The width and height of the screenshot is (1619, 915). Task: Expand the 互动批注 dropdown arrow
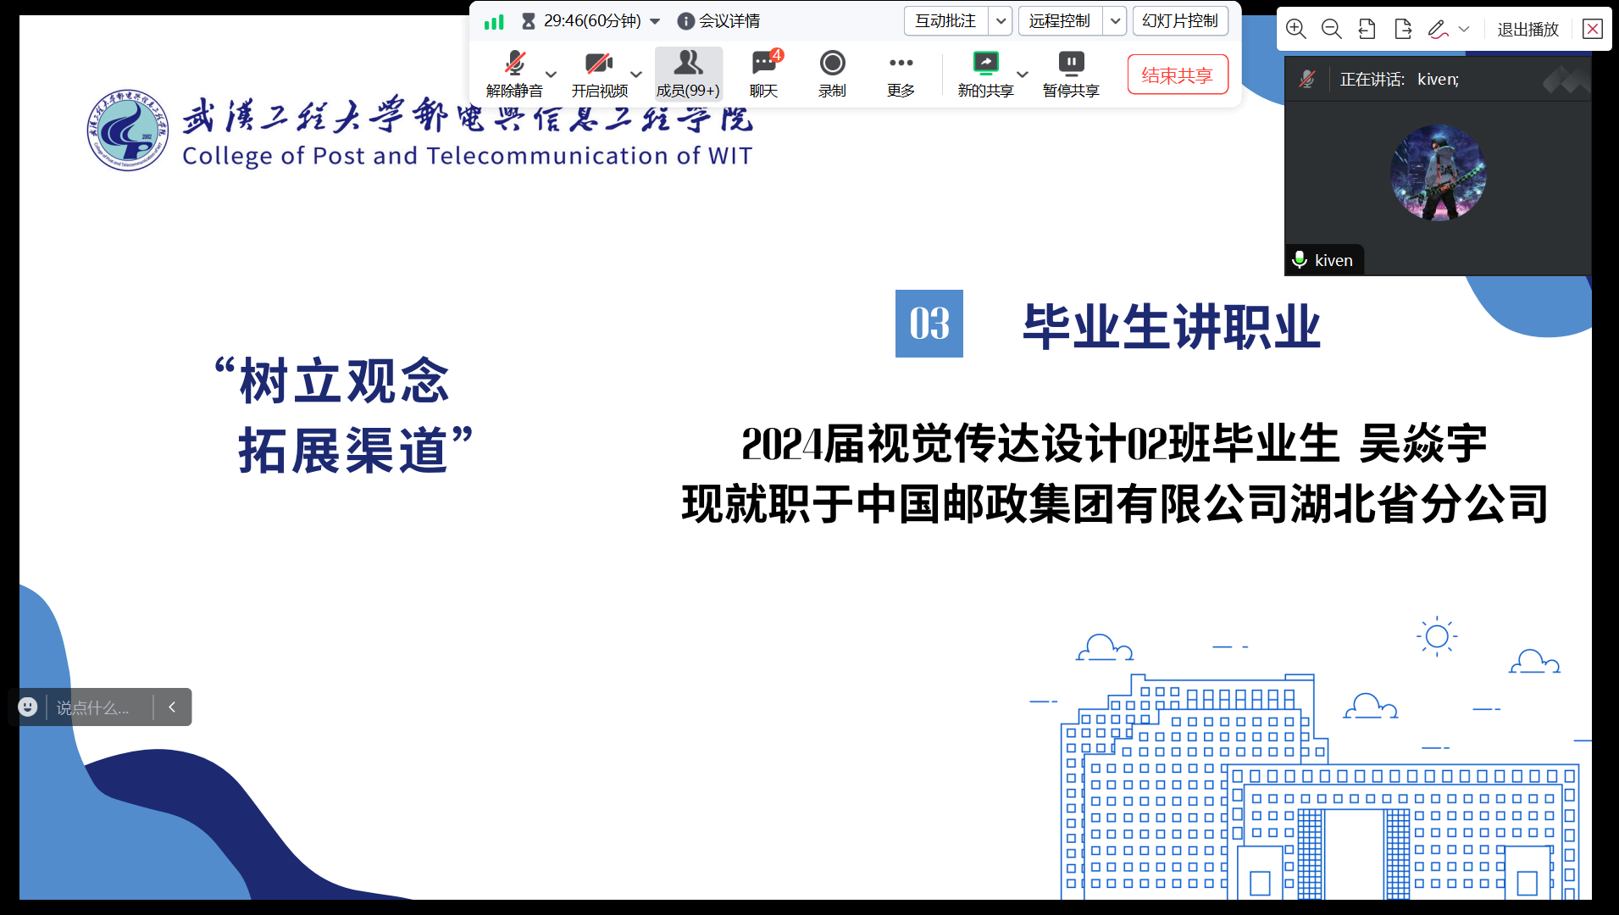[1001, 21]
